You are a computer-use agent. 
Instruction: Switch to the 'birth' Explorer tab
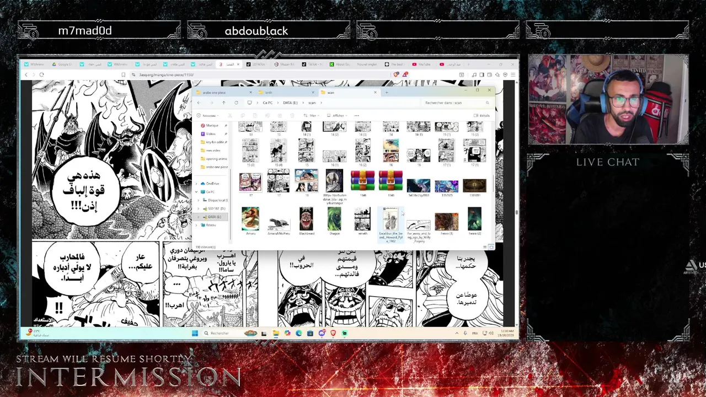pos(286,93)
